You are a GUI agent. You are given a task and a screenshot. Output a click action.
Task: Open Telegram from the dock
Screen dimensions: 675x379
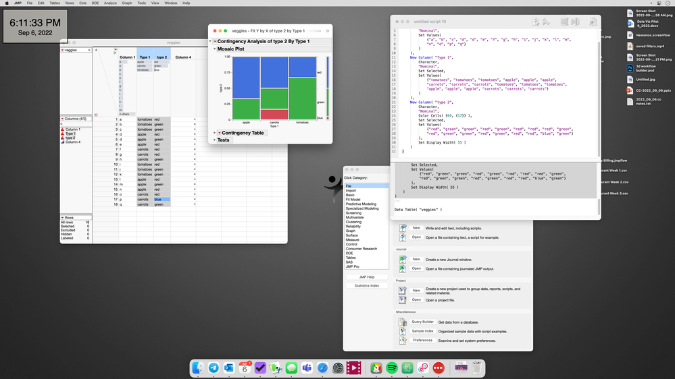coord(214,368)
